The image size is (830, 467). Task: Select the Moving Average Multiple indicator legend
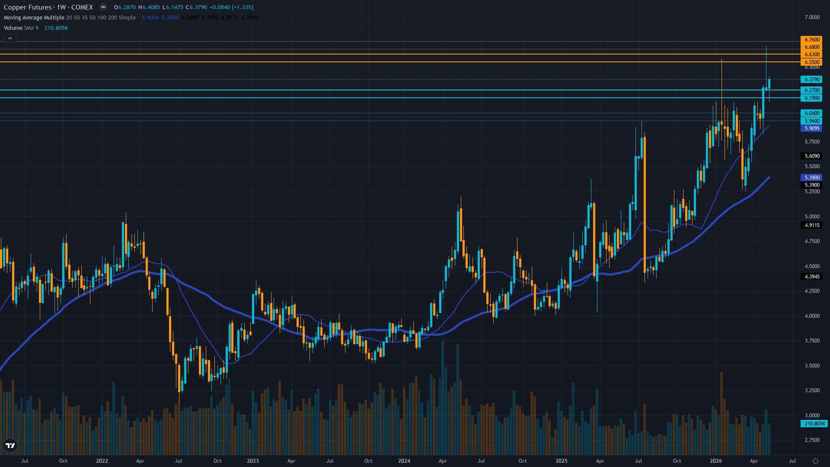[70, 18]
